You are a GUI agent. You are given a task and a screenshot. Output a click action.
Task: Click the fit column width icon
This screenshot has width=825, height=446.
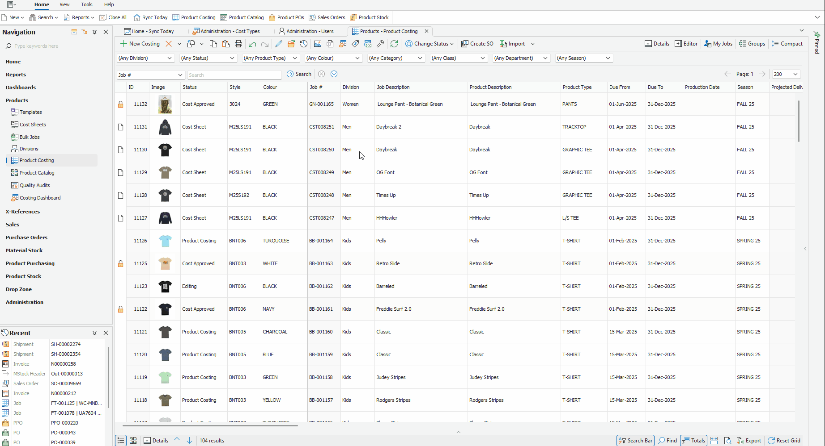714,440
